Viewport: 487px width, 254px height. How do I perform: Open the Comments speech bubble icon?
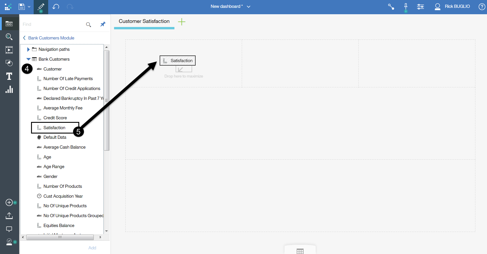click(9, 229)
